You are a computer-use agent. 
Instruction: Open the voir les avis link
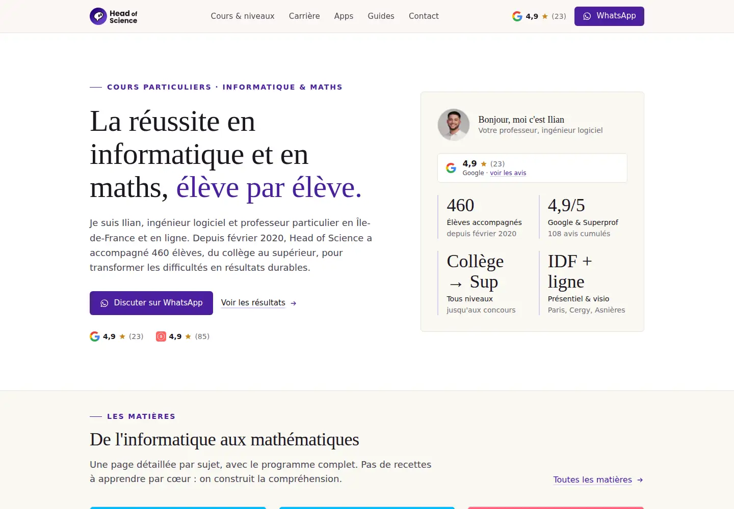508,173
